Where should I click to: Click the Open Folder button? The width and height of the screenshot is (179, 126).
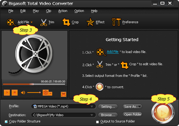[132, 114]
